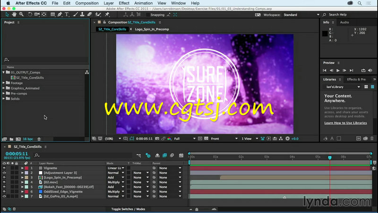This screenshot has height=213, width=378.
Task: Click the 0:00:05:11 timeline timecode
Action: [17, 153]
